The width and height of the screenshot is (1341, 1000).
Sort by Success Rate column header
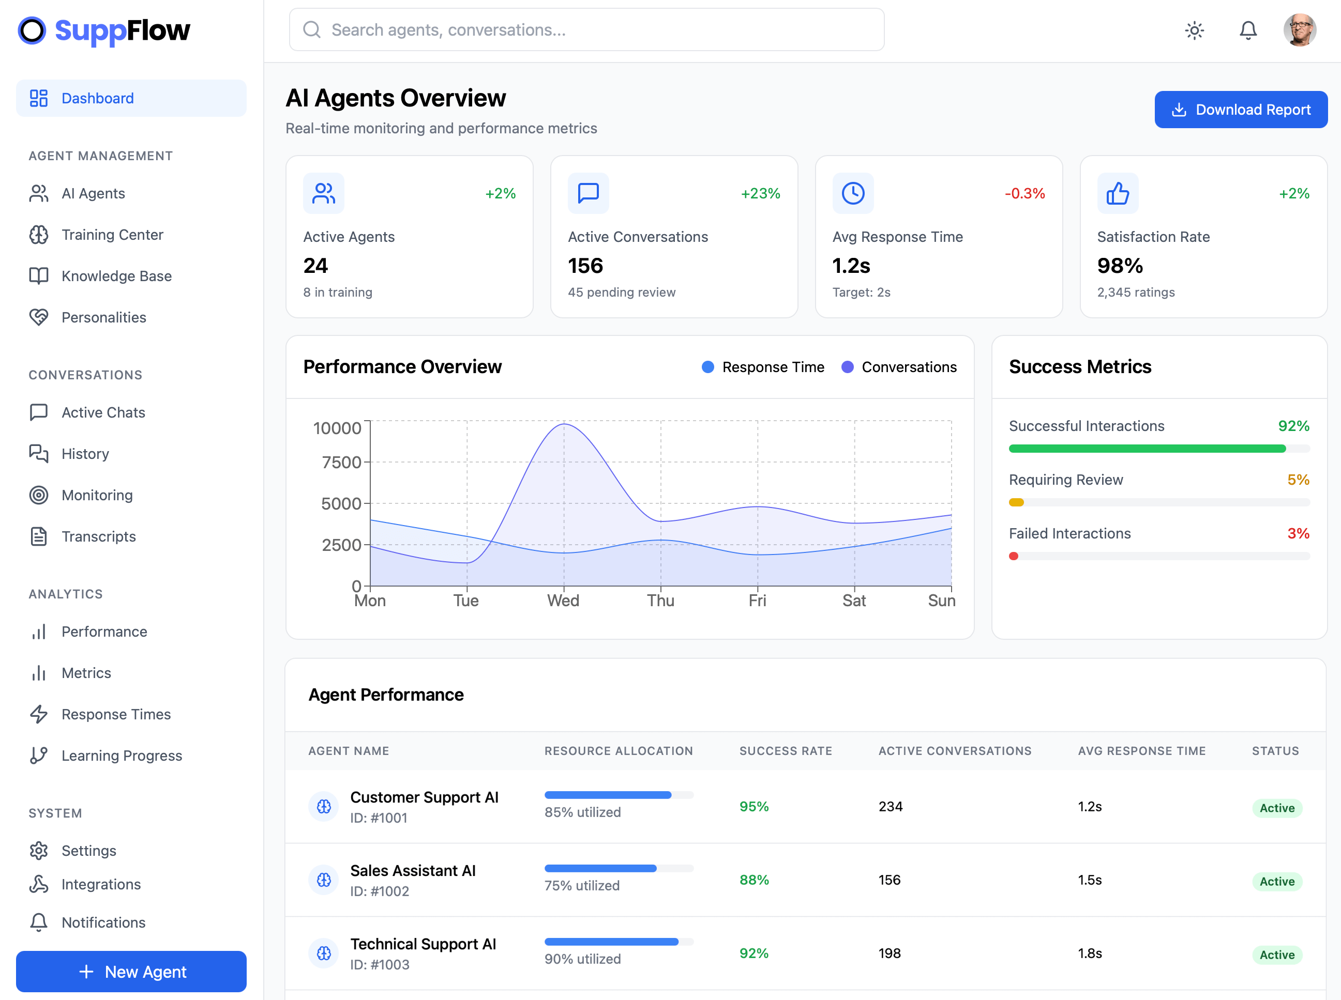(x=786, y=750)
